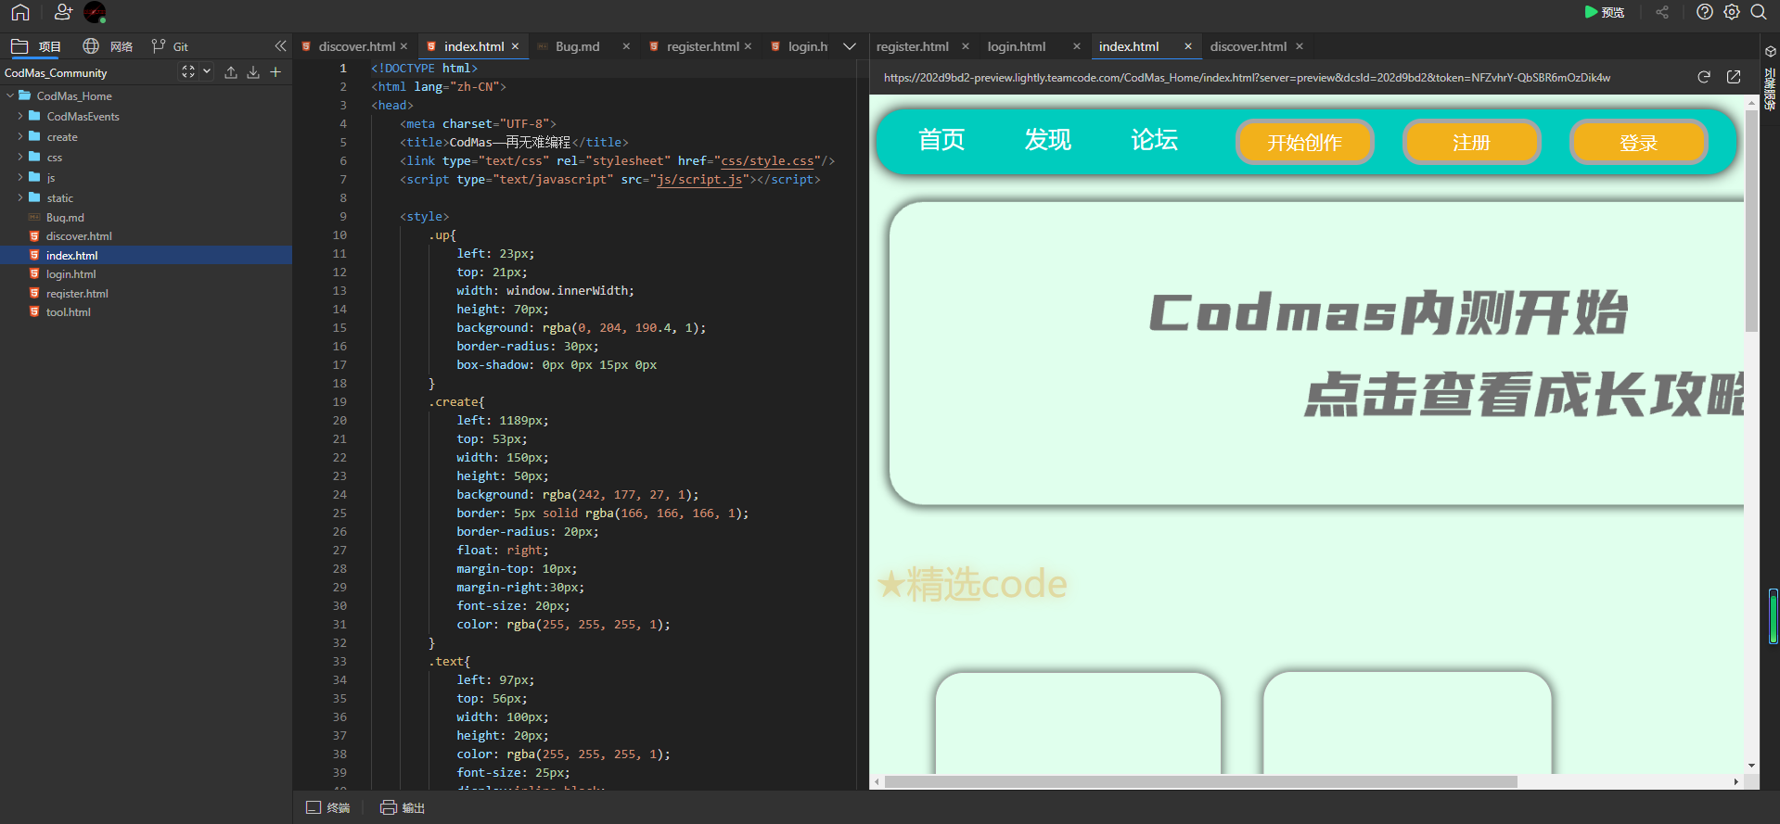Switch to the register.html editor tab
This screenshot has height=824, width=1780.
point(702,46)
